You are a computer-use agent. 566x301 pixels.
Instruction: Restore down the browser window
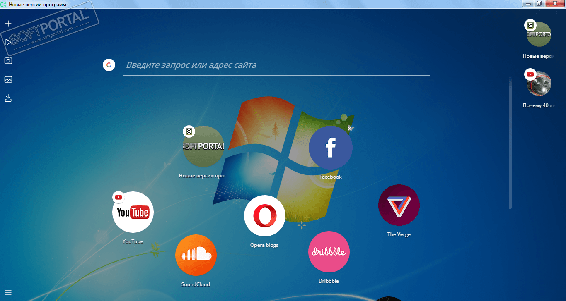point(539,4)
